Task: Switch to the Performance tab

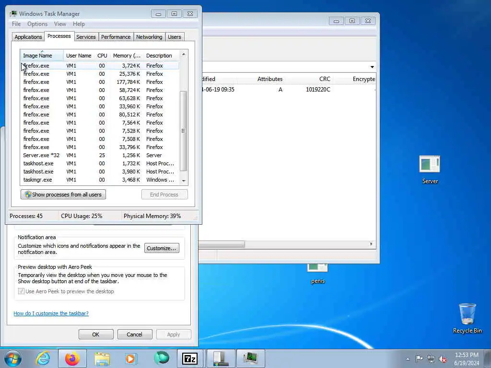Action: [116, 37]
